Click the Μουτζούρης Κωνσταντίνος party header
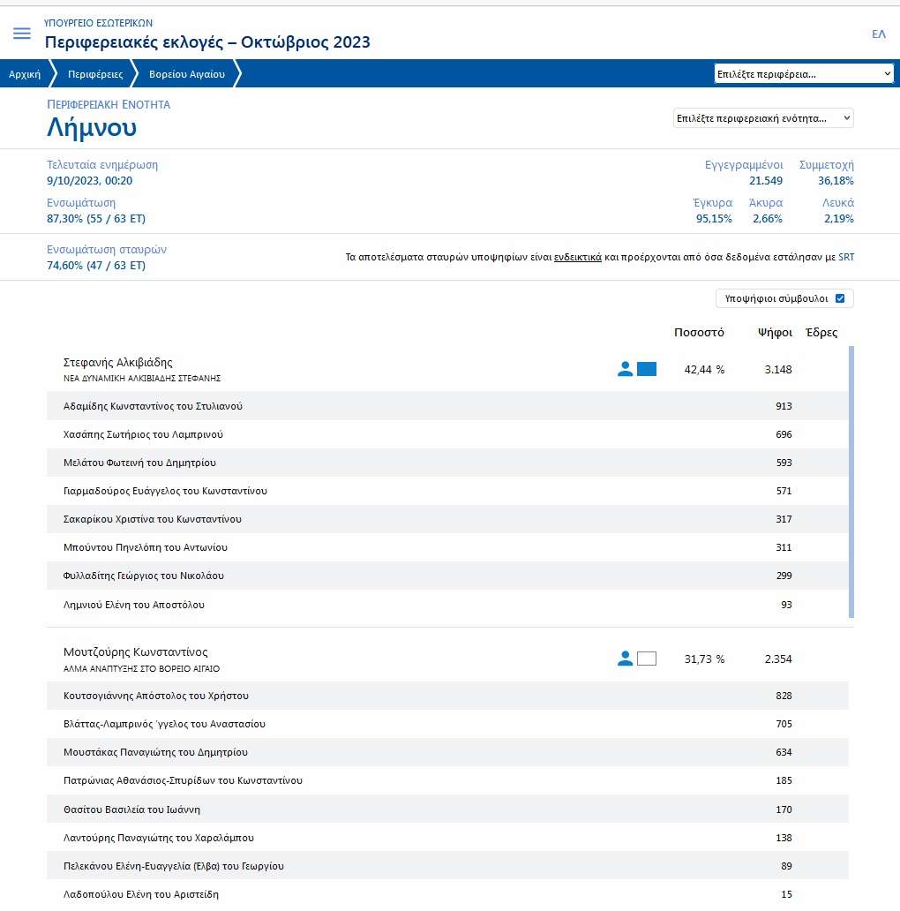The image size is (900, 911). pos(136,652)
